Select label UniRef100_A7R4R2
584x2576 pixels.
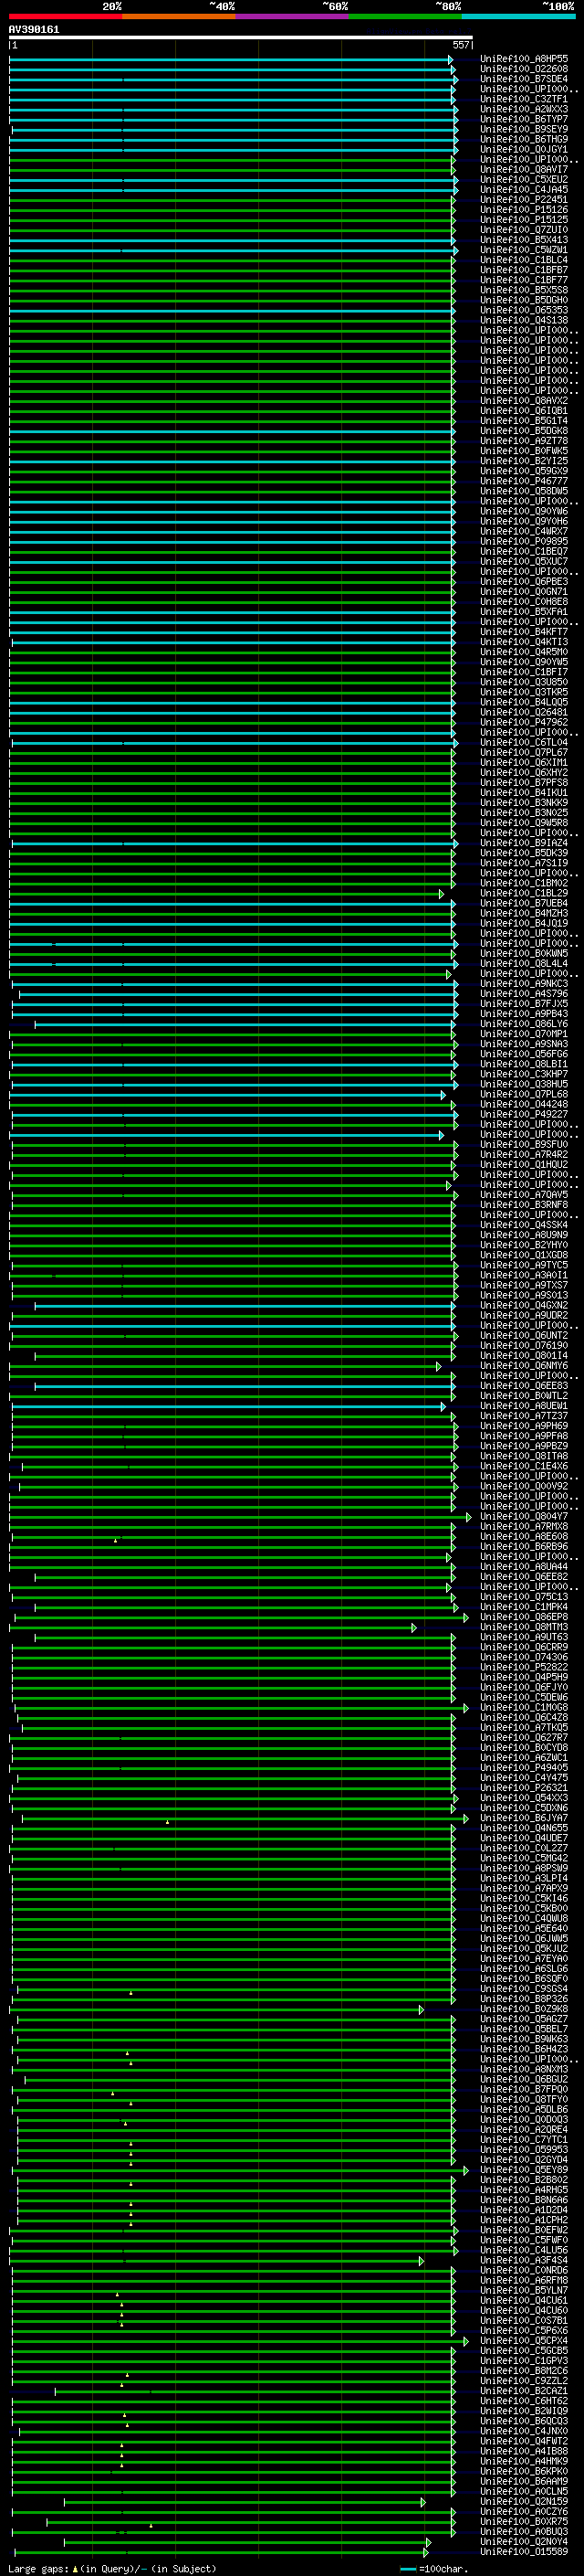point(524,1154)
